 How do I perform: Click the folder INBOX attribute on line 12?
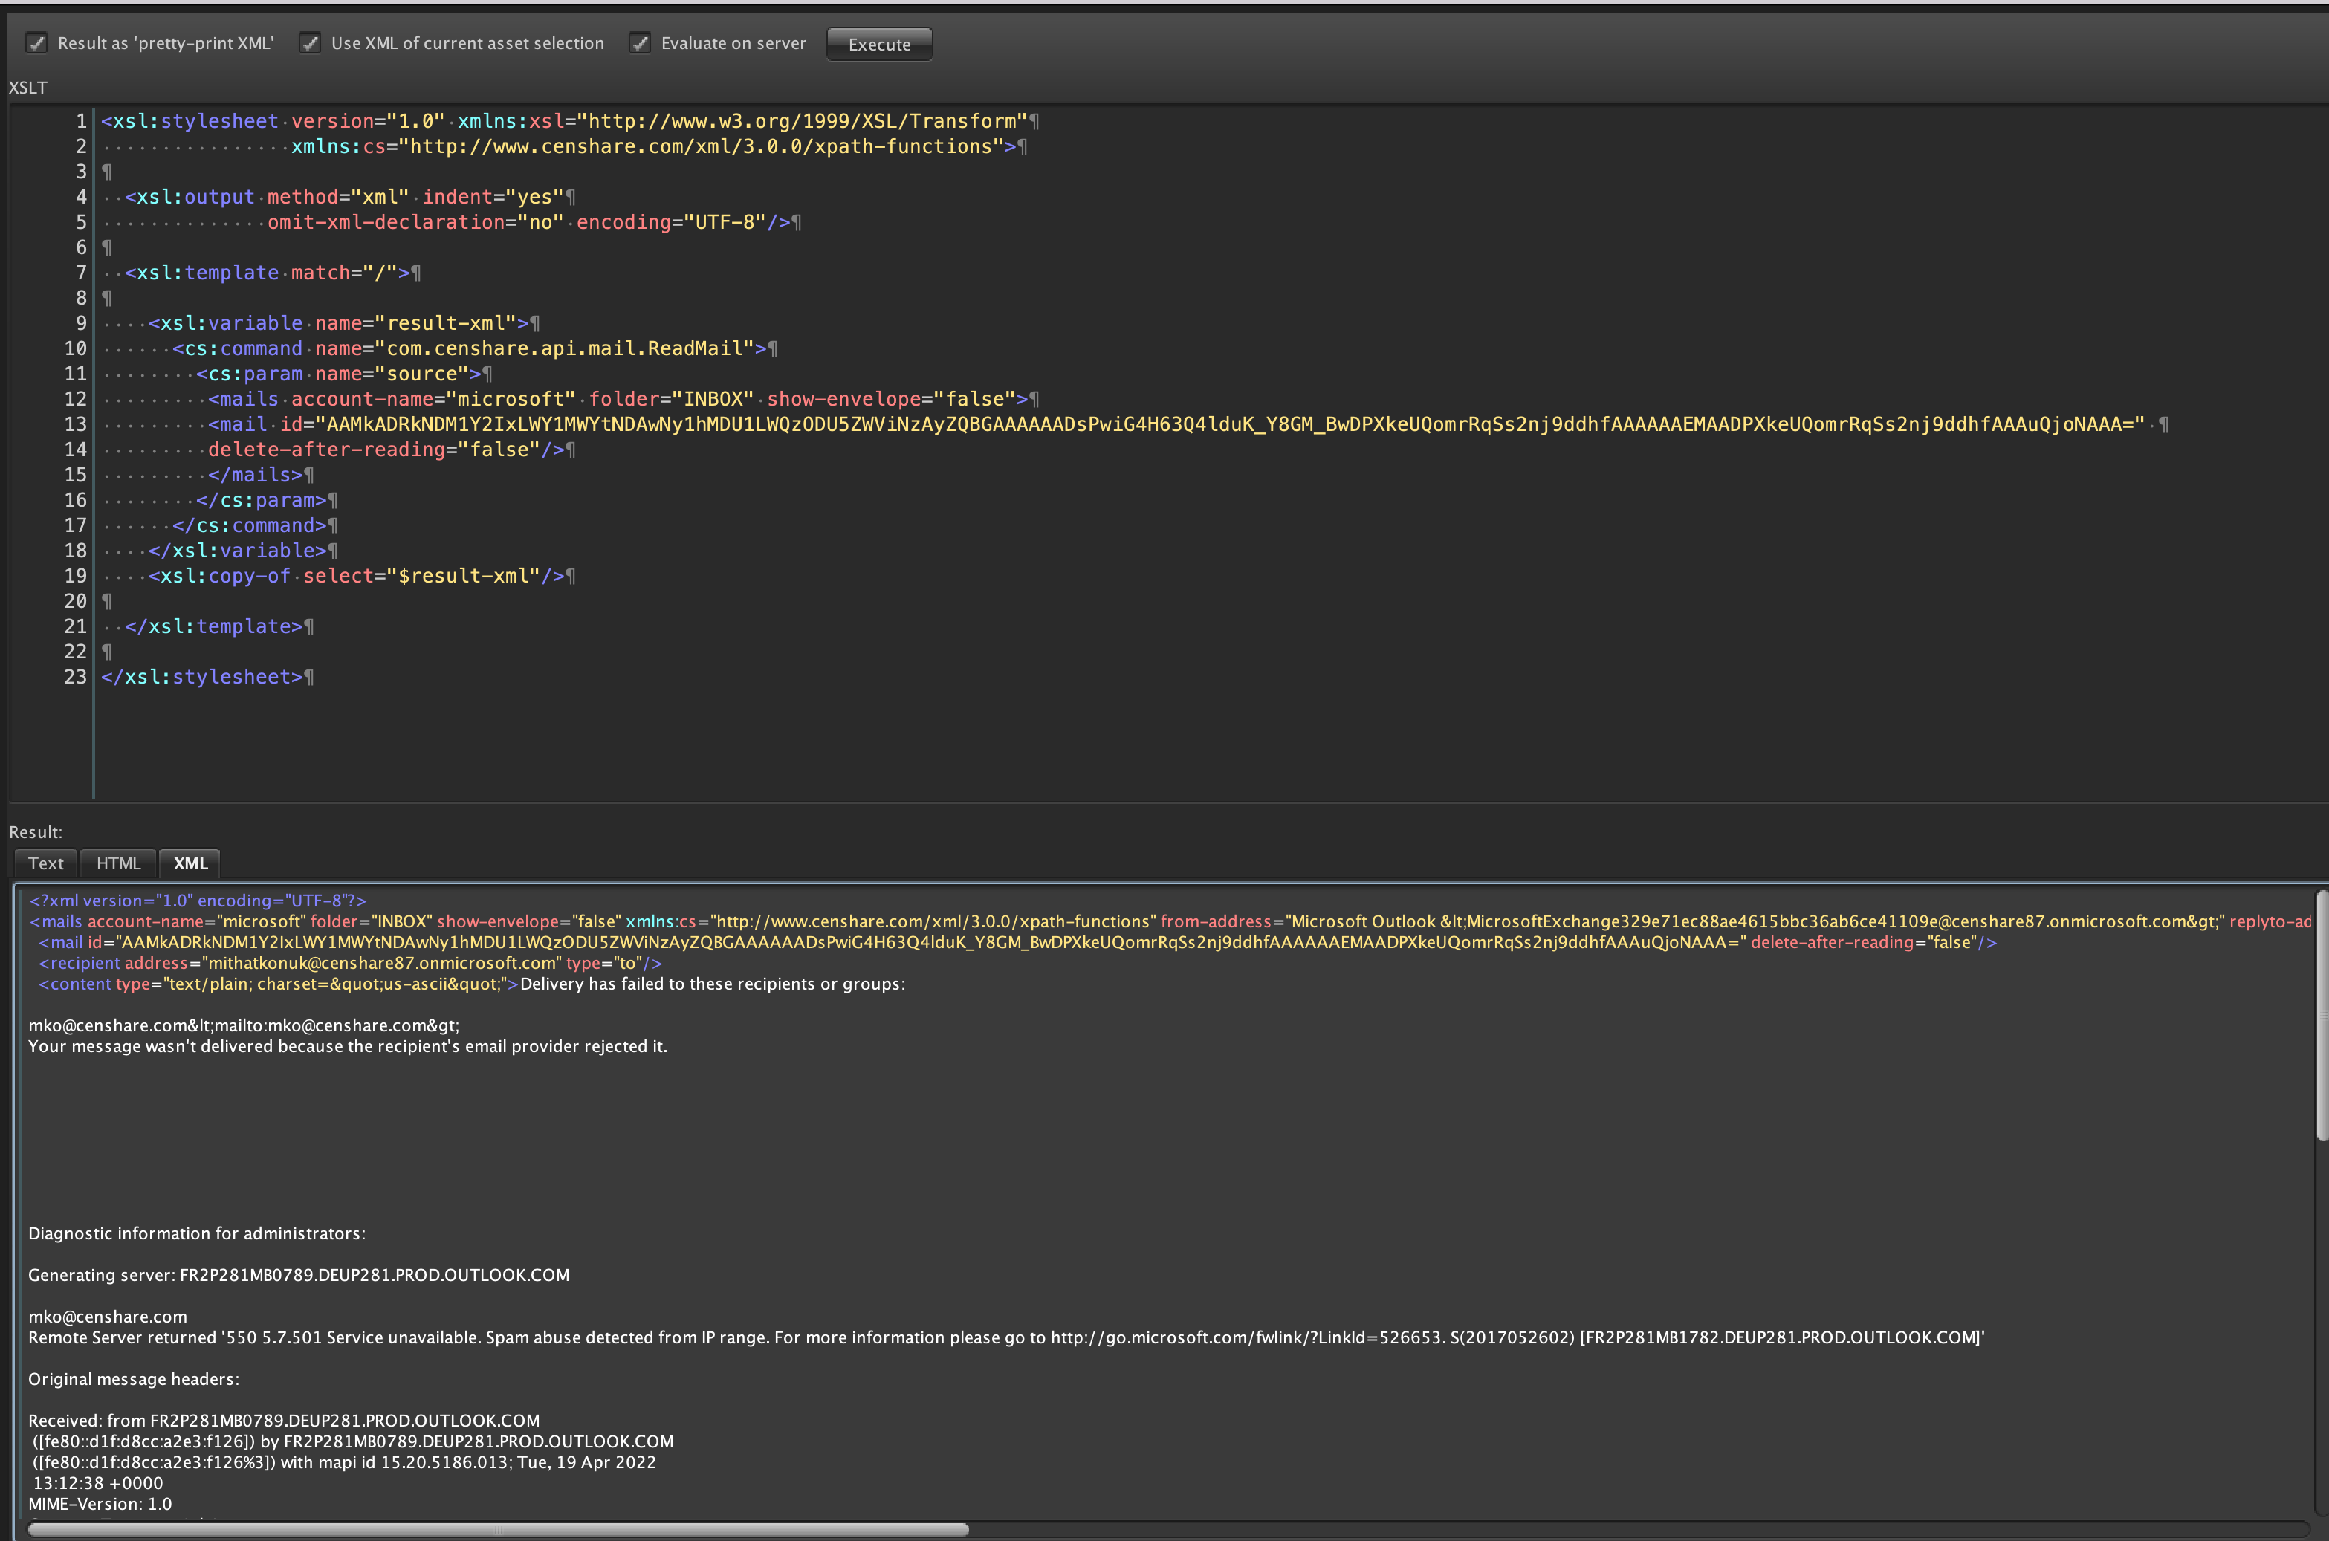coord(672,398)
